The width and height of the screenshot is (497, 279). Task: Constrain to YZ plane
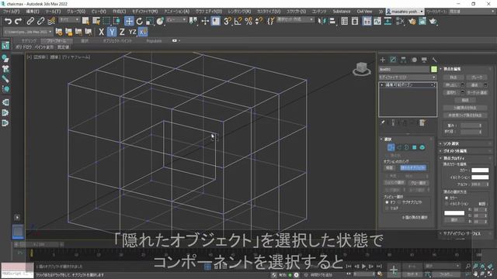132,32
